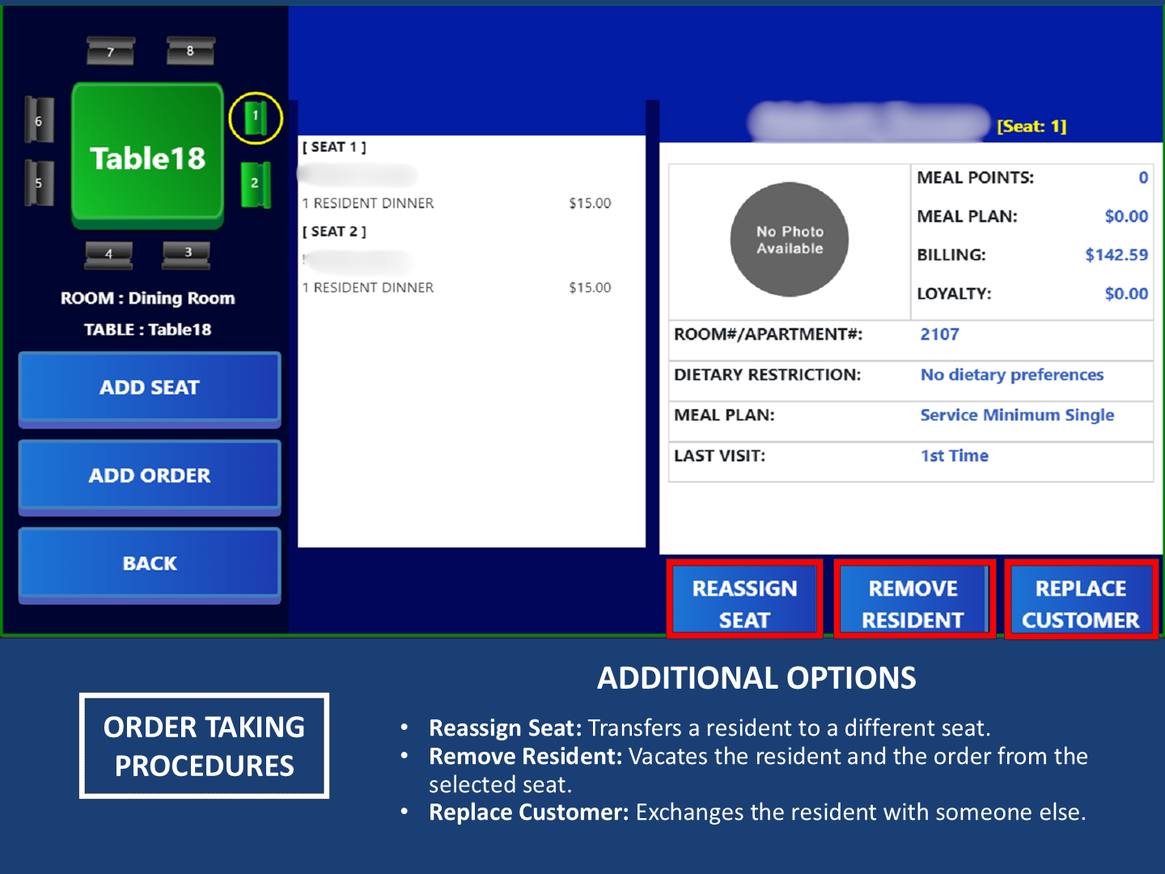Click room number 2107 value
Viewport: 1165px width, 874px height.
[939, 334]
